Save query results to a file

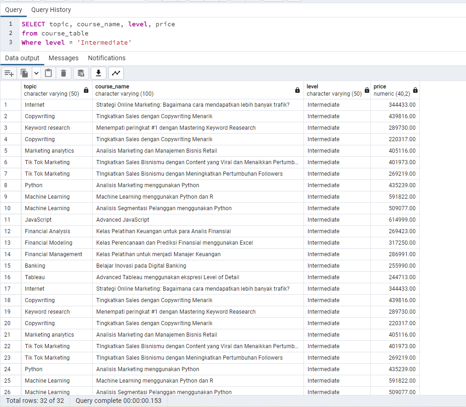[98, 73]
